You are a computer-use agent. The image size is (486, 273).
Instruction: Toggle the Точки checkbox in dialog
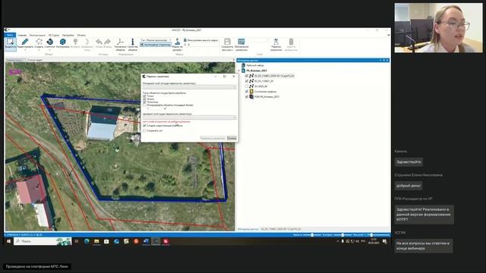[144, 96]
